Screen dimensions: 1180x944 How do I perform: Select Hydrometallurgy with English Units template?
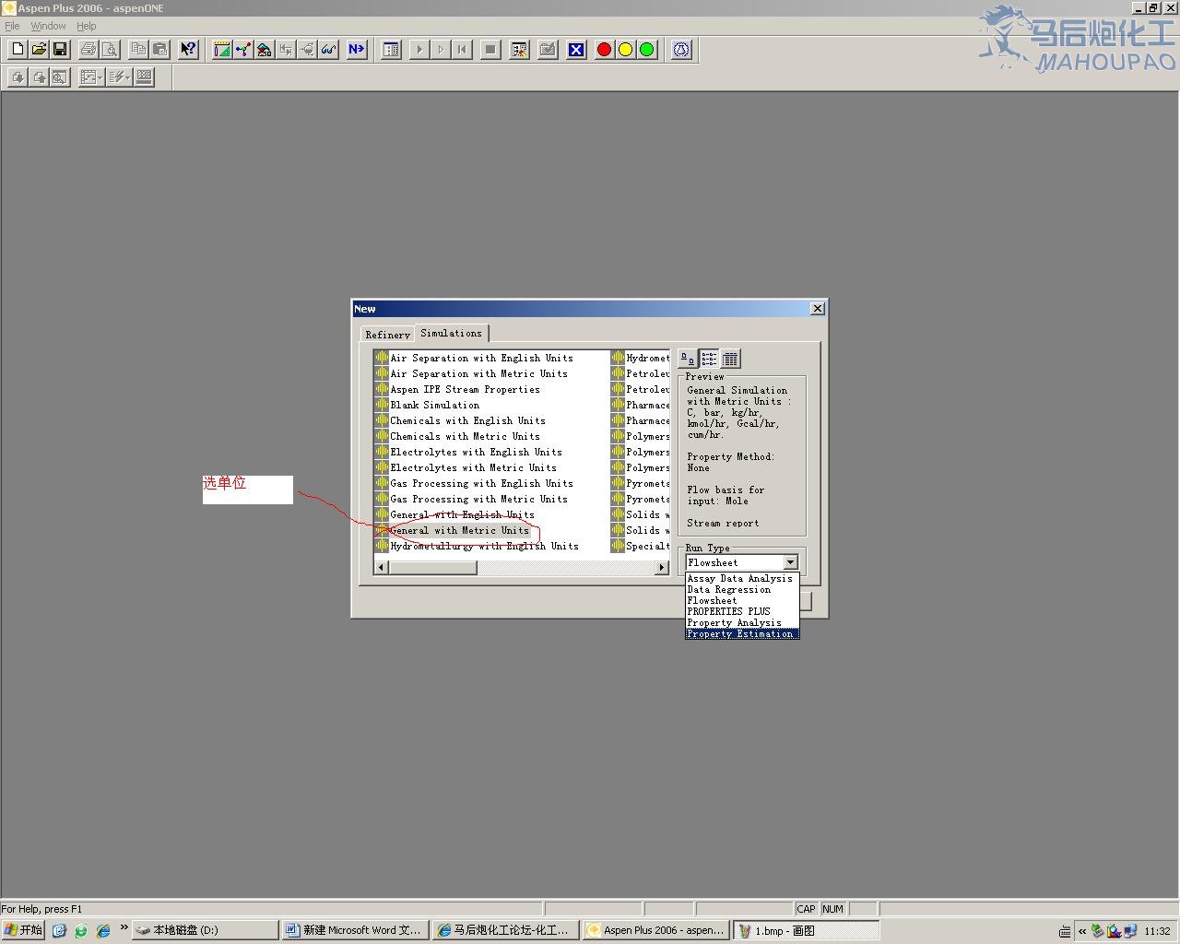477,546
